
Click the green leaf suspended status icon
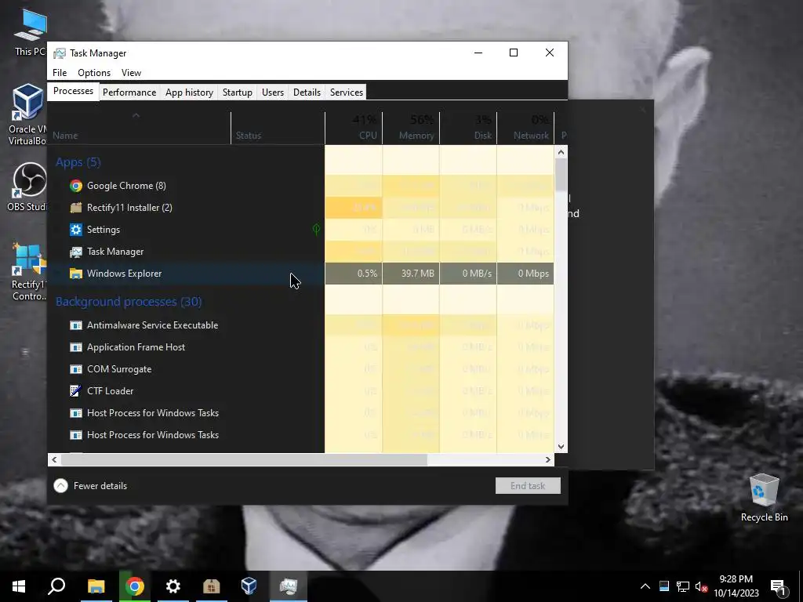coord(317,230)
